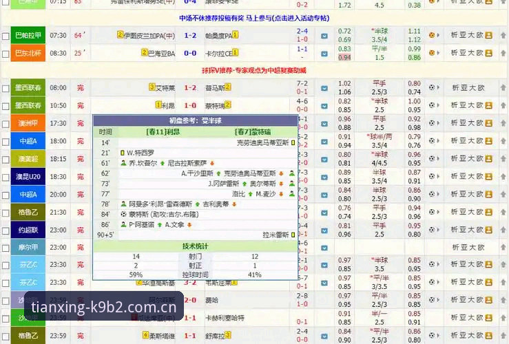Pin the 摩尔甲 match with up arrow
Screen dimensions: 509x344
pos(503,248)
